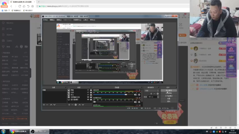Screen dimensions: 239x134
Task: Mute the second mixer track speaker icon
Action: point(135,102)
